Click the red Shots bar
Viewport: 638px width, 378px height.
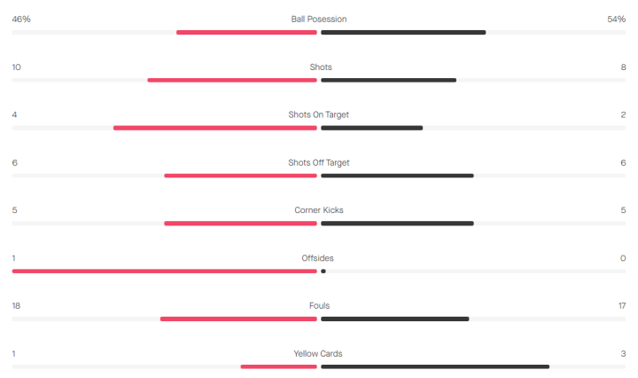coord(232,80)
